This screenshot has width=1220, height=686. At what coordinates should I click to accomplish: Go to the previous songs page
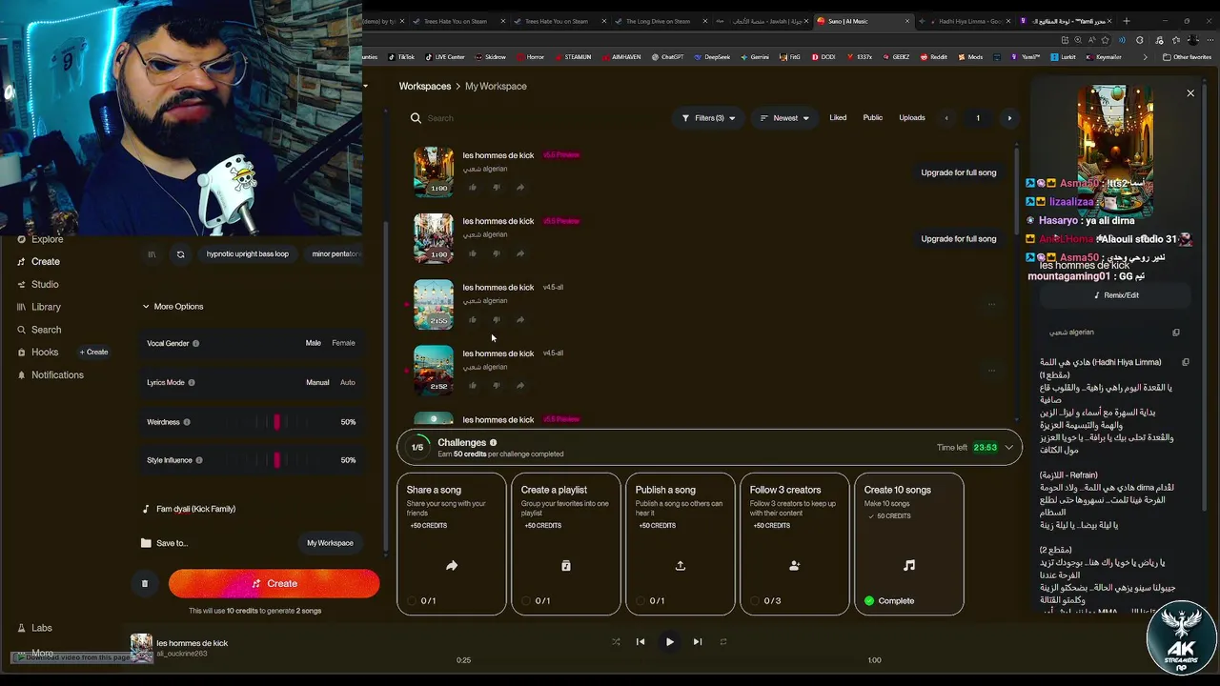pos(946,118)
